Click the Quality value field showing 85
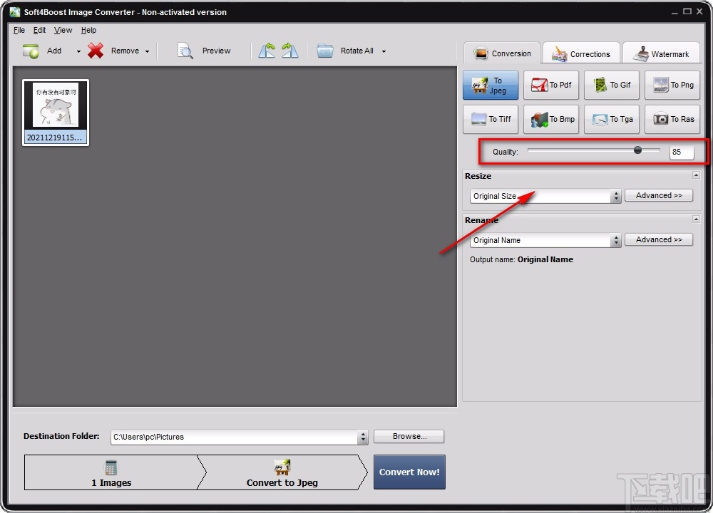713x513 pixels. click(x=681, y=152)
